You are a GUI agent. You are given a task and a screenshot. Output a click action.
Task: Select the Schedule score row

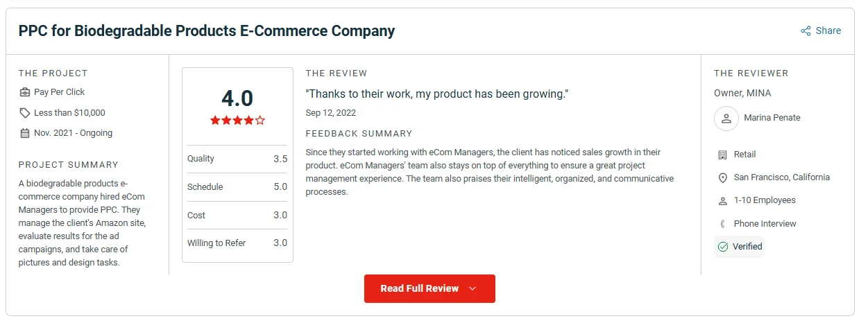[x=237, y=187]
